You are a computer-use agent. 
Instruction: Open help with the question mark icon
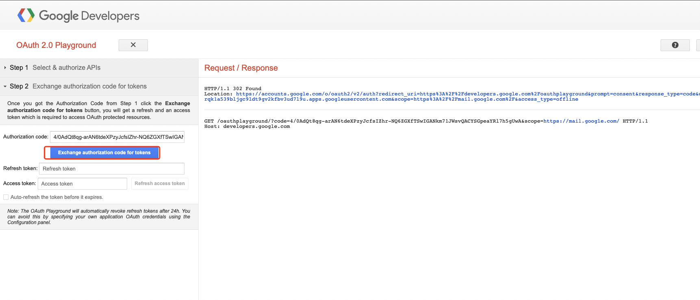pos(675,45)
